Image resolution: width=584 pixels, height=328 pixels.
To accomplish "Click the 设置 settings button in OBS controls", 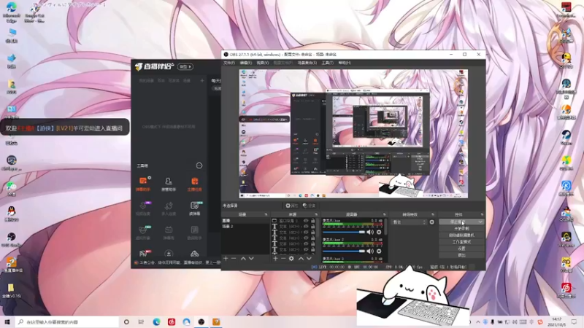I will (x=461, y=249).
